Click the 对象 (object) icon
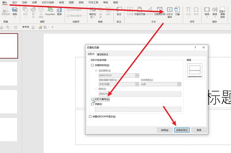 177,11
